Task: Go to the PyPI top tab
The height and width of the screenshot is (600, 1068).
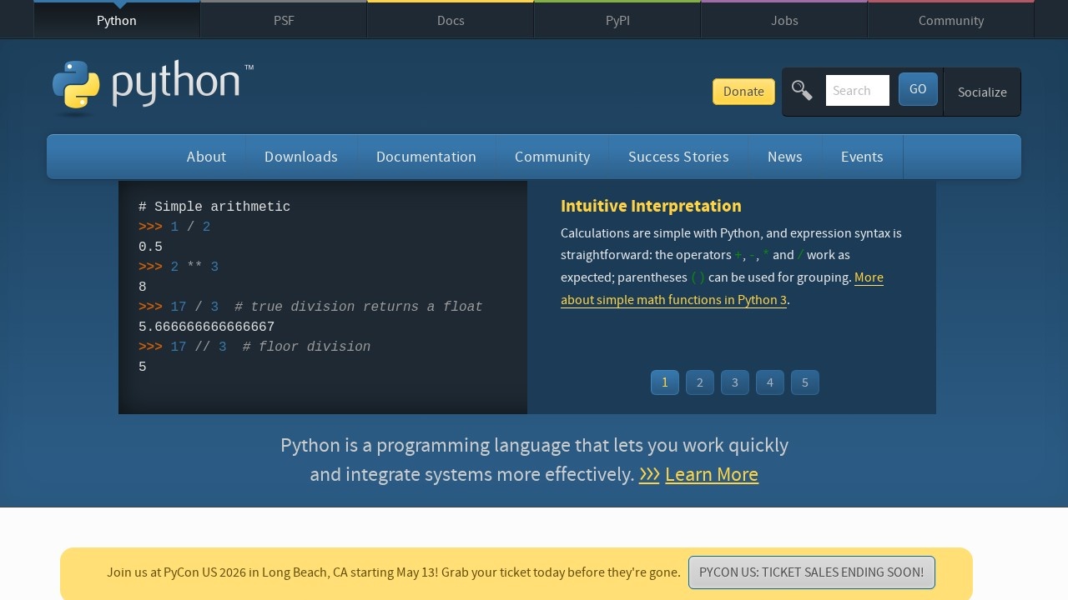Action: pos(617,20)
